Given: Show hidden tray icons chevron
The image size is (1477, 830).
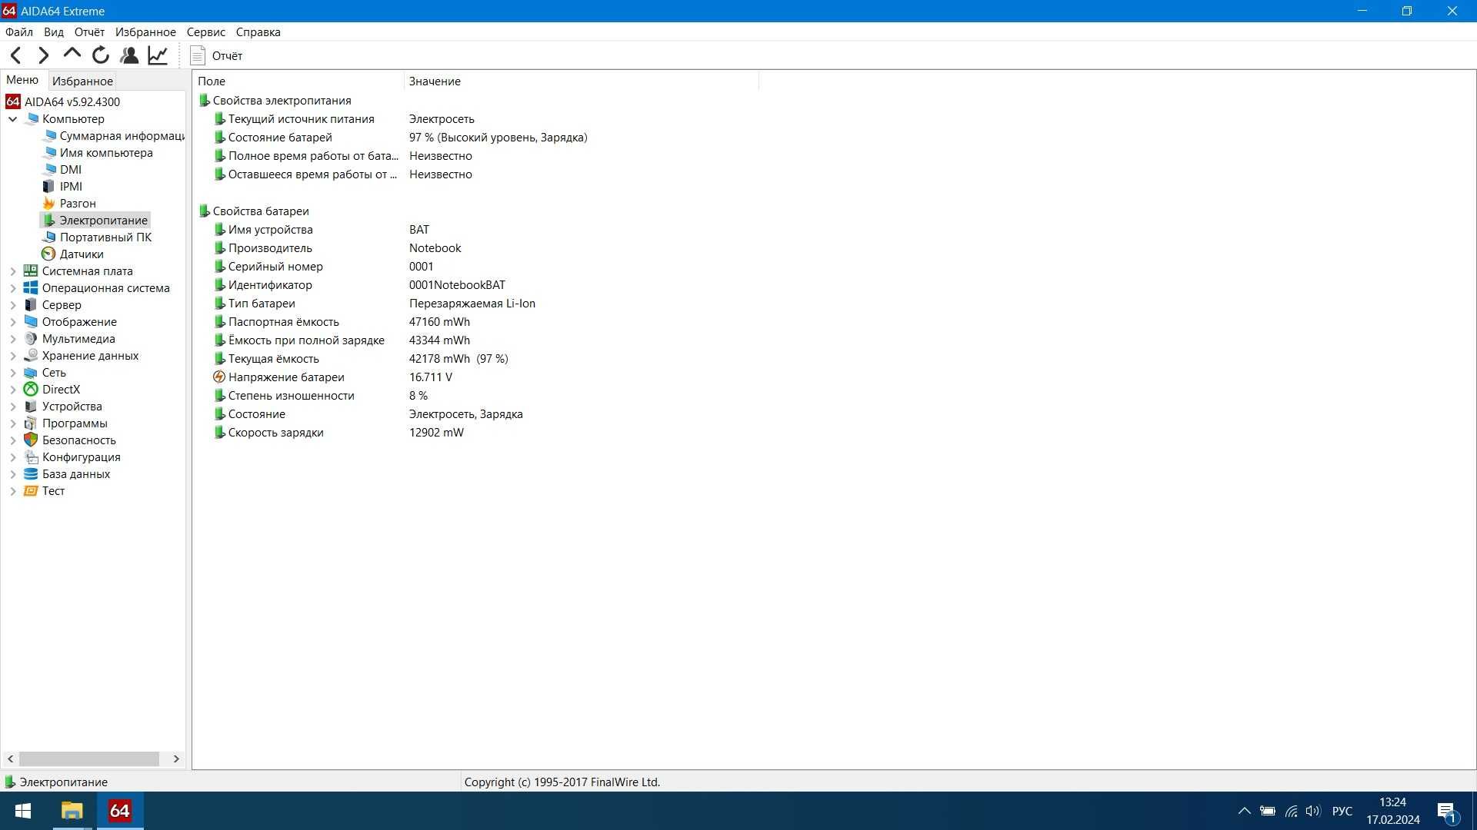Looking at the screenshot, I should coord(1244,811).
